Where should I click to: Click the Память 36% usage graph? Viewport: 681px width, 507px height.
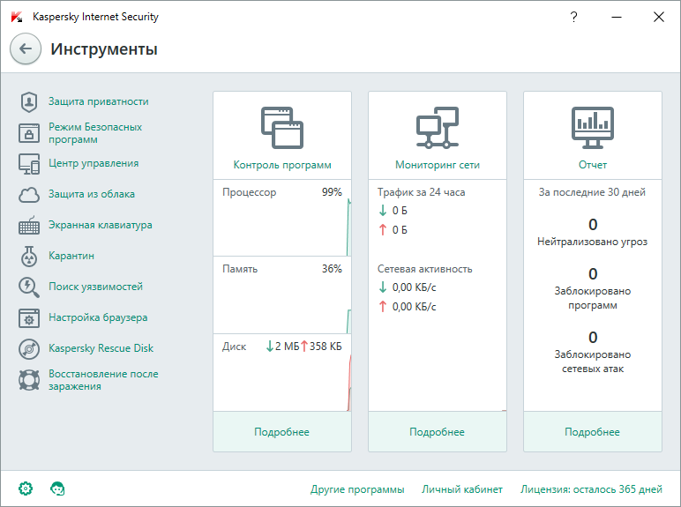pyautogui.click(x=282, y=295)
